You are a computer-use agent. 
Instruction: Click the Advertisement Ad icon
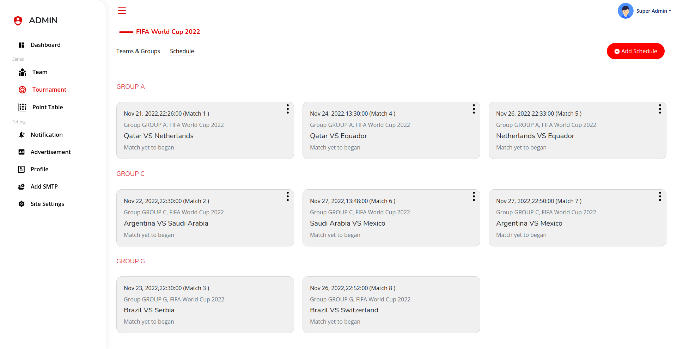click(x=22, y=152)
